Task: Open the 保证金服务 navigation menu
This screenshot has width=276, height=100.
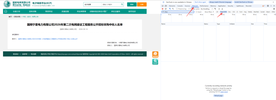Action: click(x=116, y=11)
